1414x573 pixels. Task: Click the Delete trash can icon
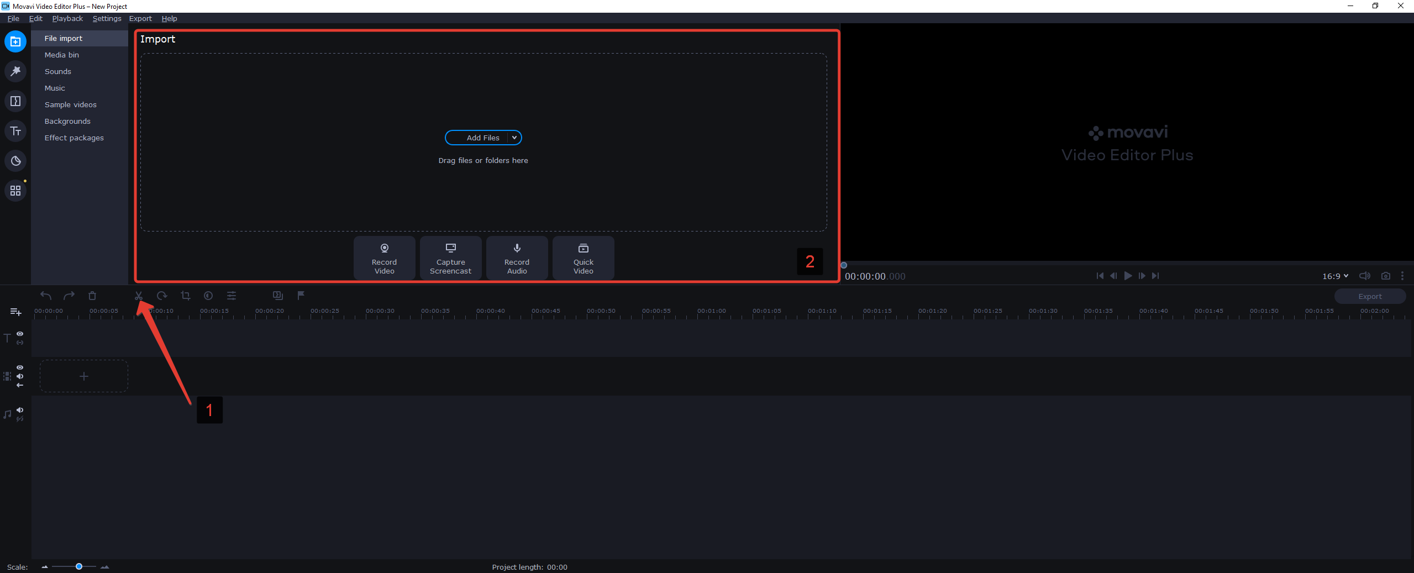pyautogui.click(x=92, y=296)
